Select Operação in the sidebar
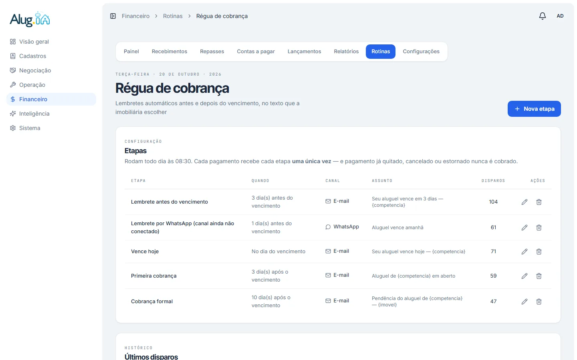This screenshot has height=360, width=577. point(51,85)
